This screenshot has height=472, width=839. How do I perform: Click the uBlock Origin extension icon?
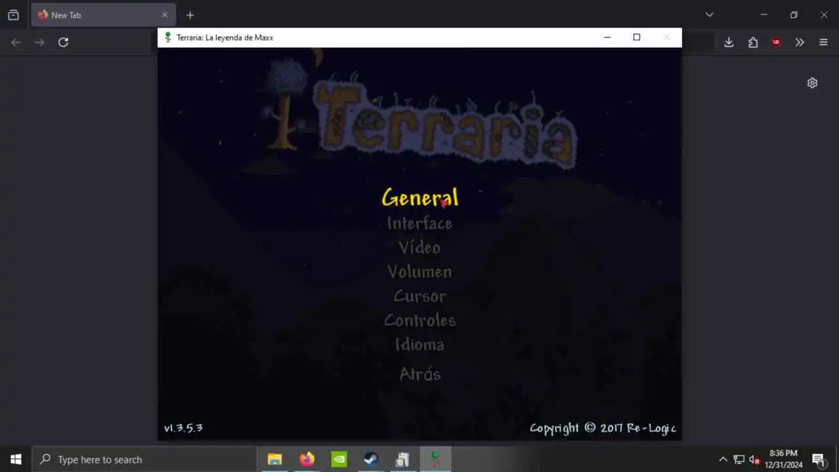(776, 42)
